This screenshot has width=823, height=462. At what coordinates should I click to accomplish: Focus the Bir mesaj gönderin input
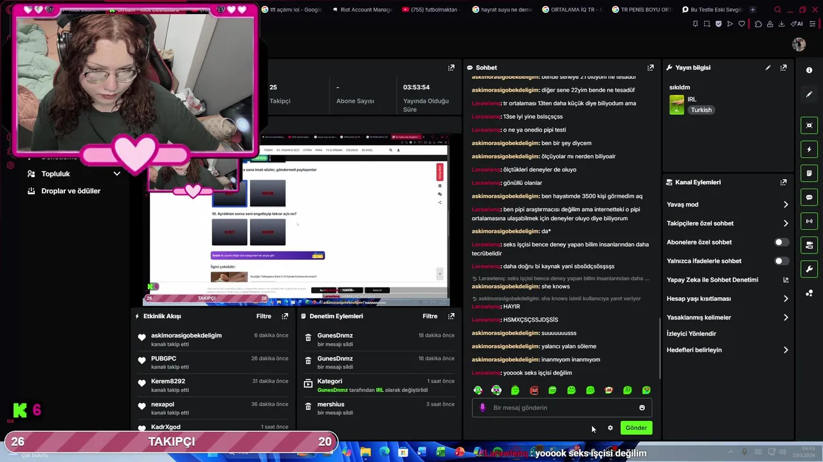(563, 407)
